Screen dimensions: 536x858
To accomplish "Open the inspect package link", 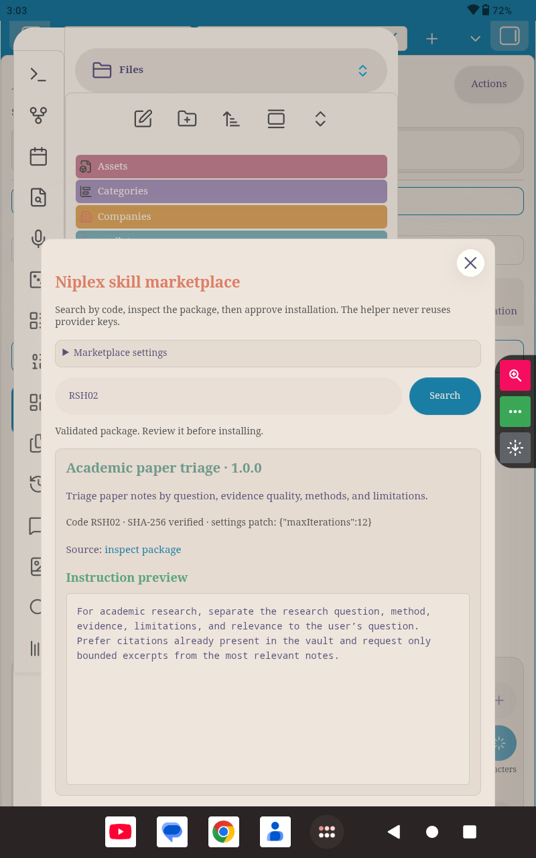I will point(143,550).
